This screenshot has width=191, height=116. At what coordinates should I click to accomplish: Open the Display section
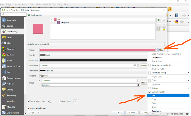[x=13, y=90]
